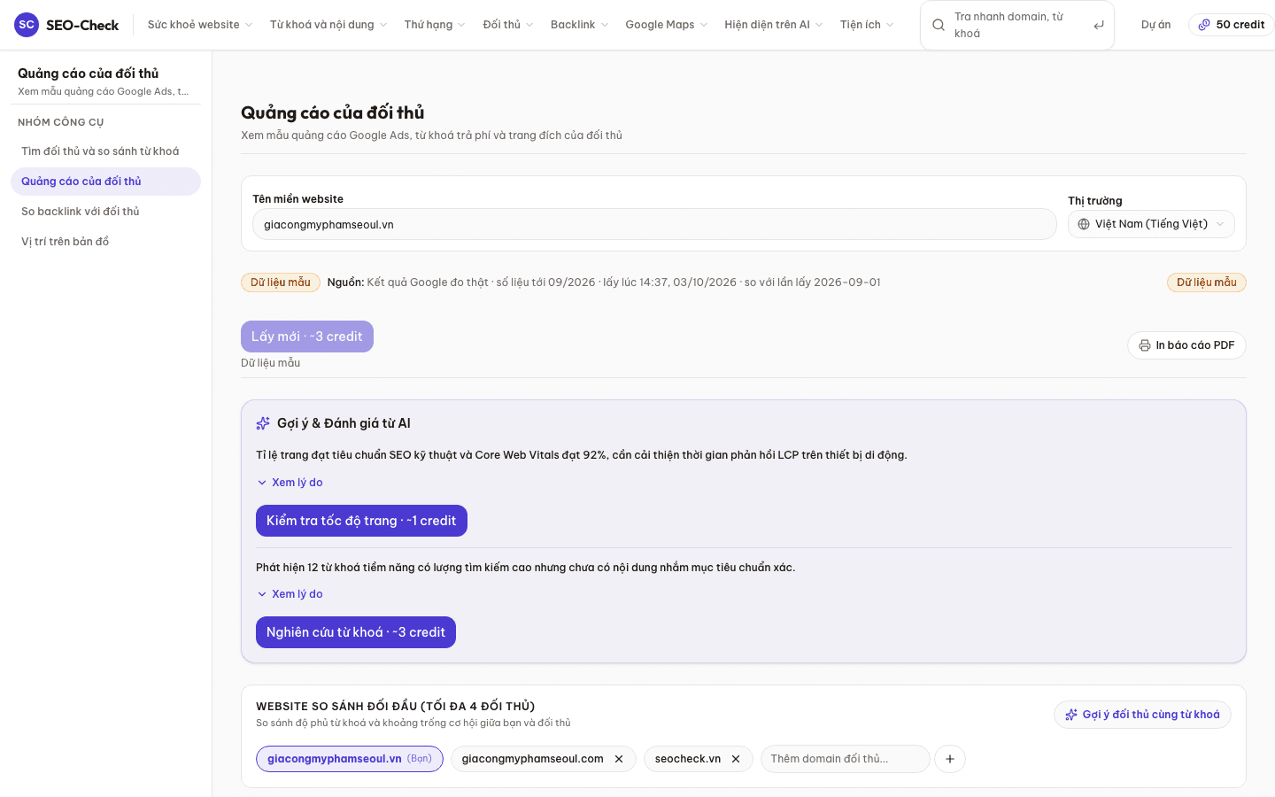The height and width of the screenshot is (797, 1275).
Task: Open the Từ khoá và nội dung menu
Action: (x=328, y=25)
